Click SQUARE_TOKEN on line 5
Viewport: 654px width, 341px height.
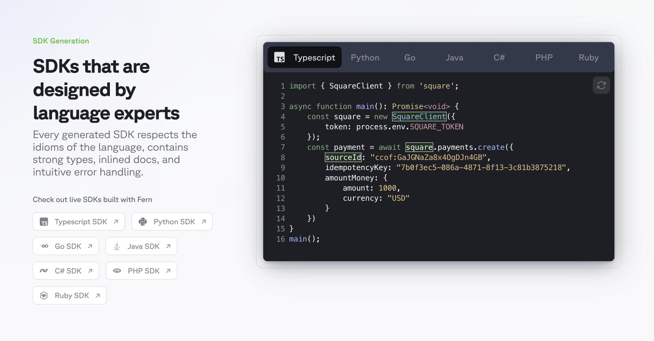pos(436,127)
